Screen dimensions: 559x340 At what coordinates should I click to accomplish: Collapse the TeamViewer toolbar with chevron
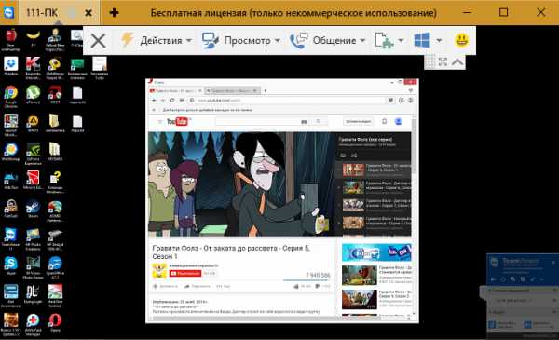pyautogui.click(x=457, y=62)
